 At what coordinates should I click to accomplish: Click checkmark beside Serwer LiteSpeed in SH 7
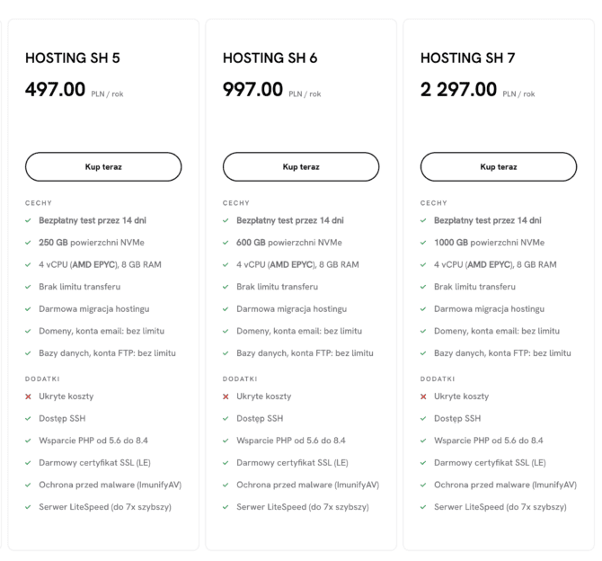point(424,507)
